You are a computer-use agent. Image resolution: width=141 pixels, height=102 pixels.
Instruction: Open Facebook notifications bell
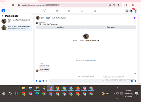[131, 11]
